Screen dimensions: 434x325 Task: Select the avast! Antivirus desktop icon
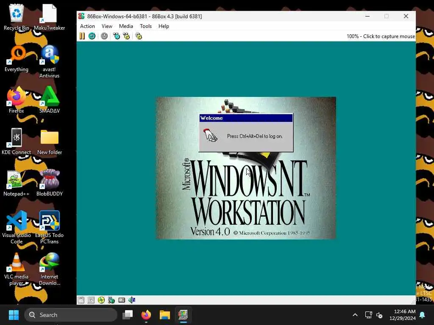tap(49, 62)
